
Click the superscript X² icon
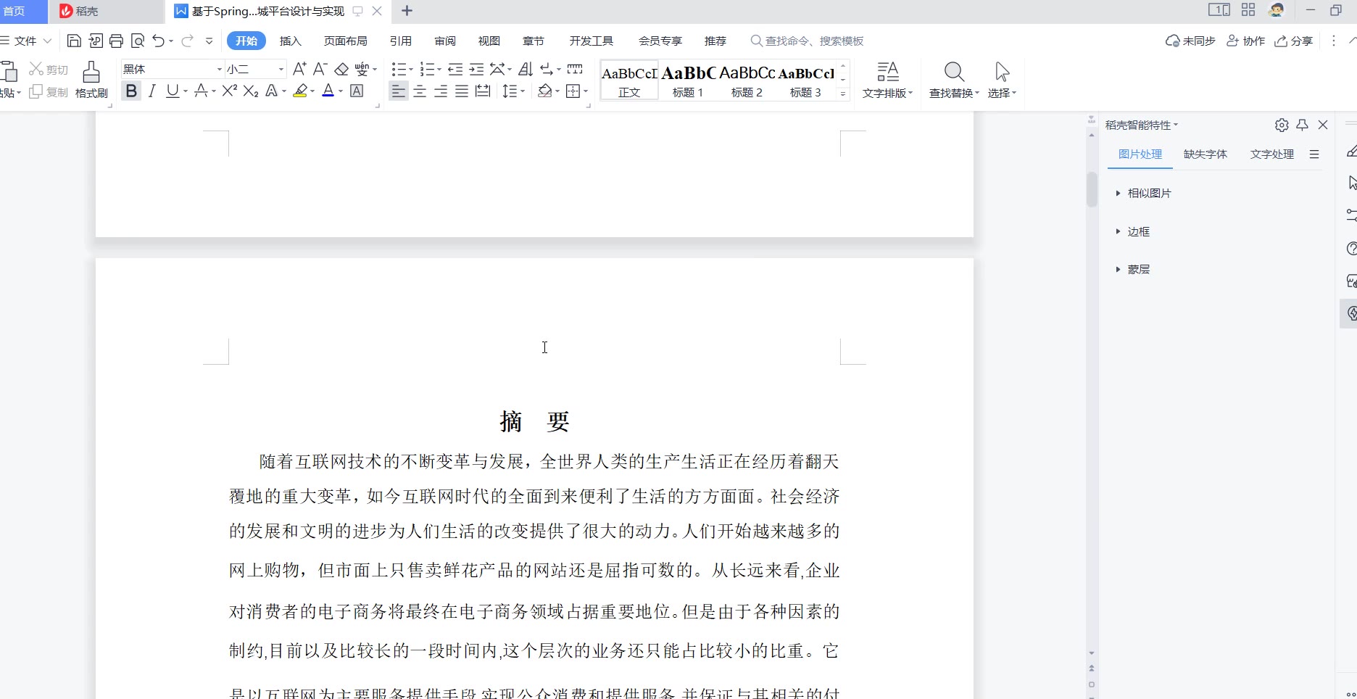click(x=230, y=91)
